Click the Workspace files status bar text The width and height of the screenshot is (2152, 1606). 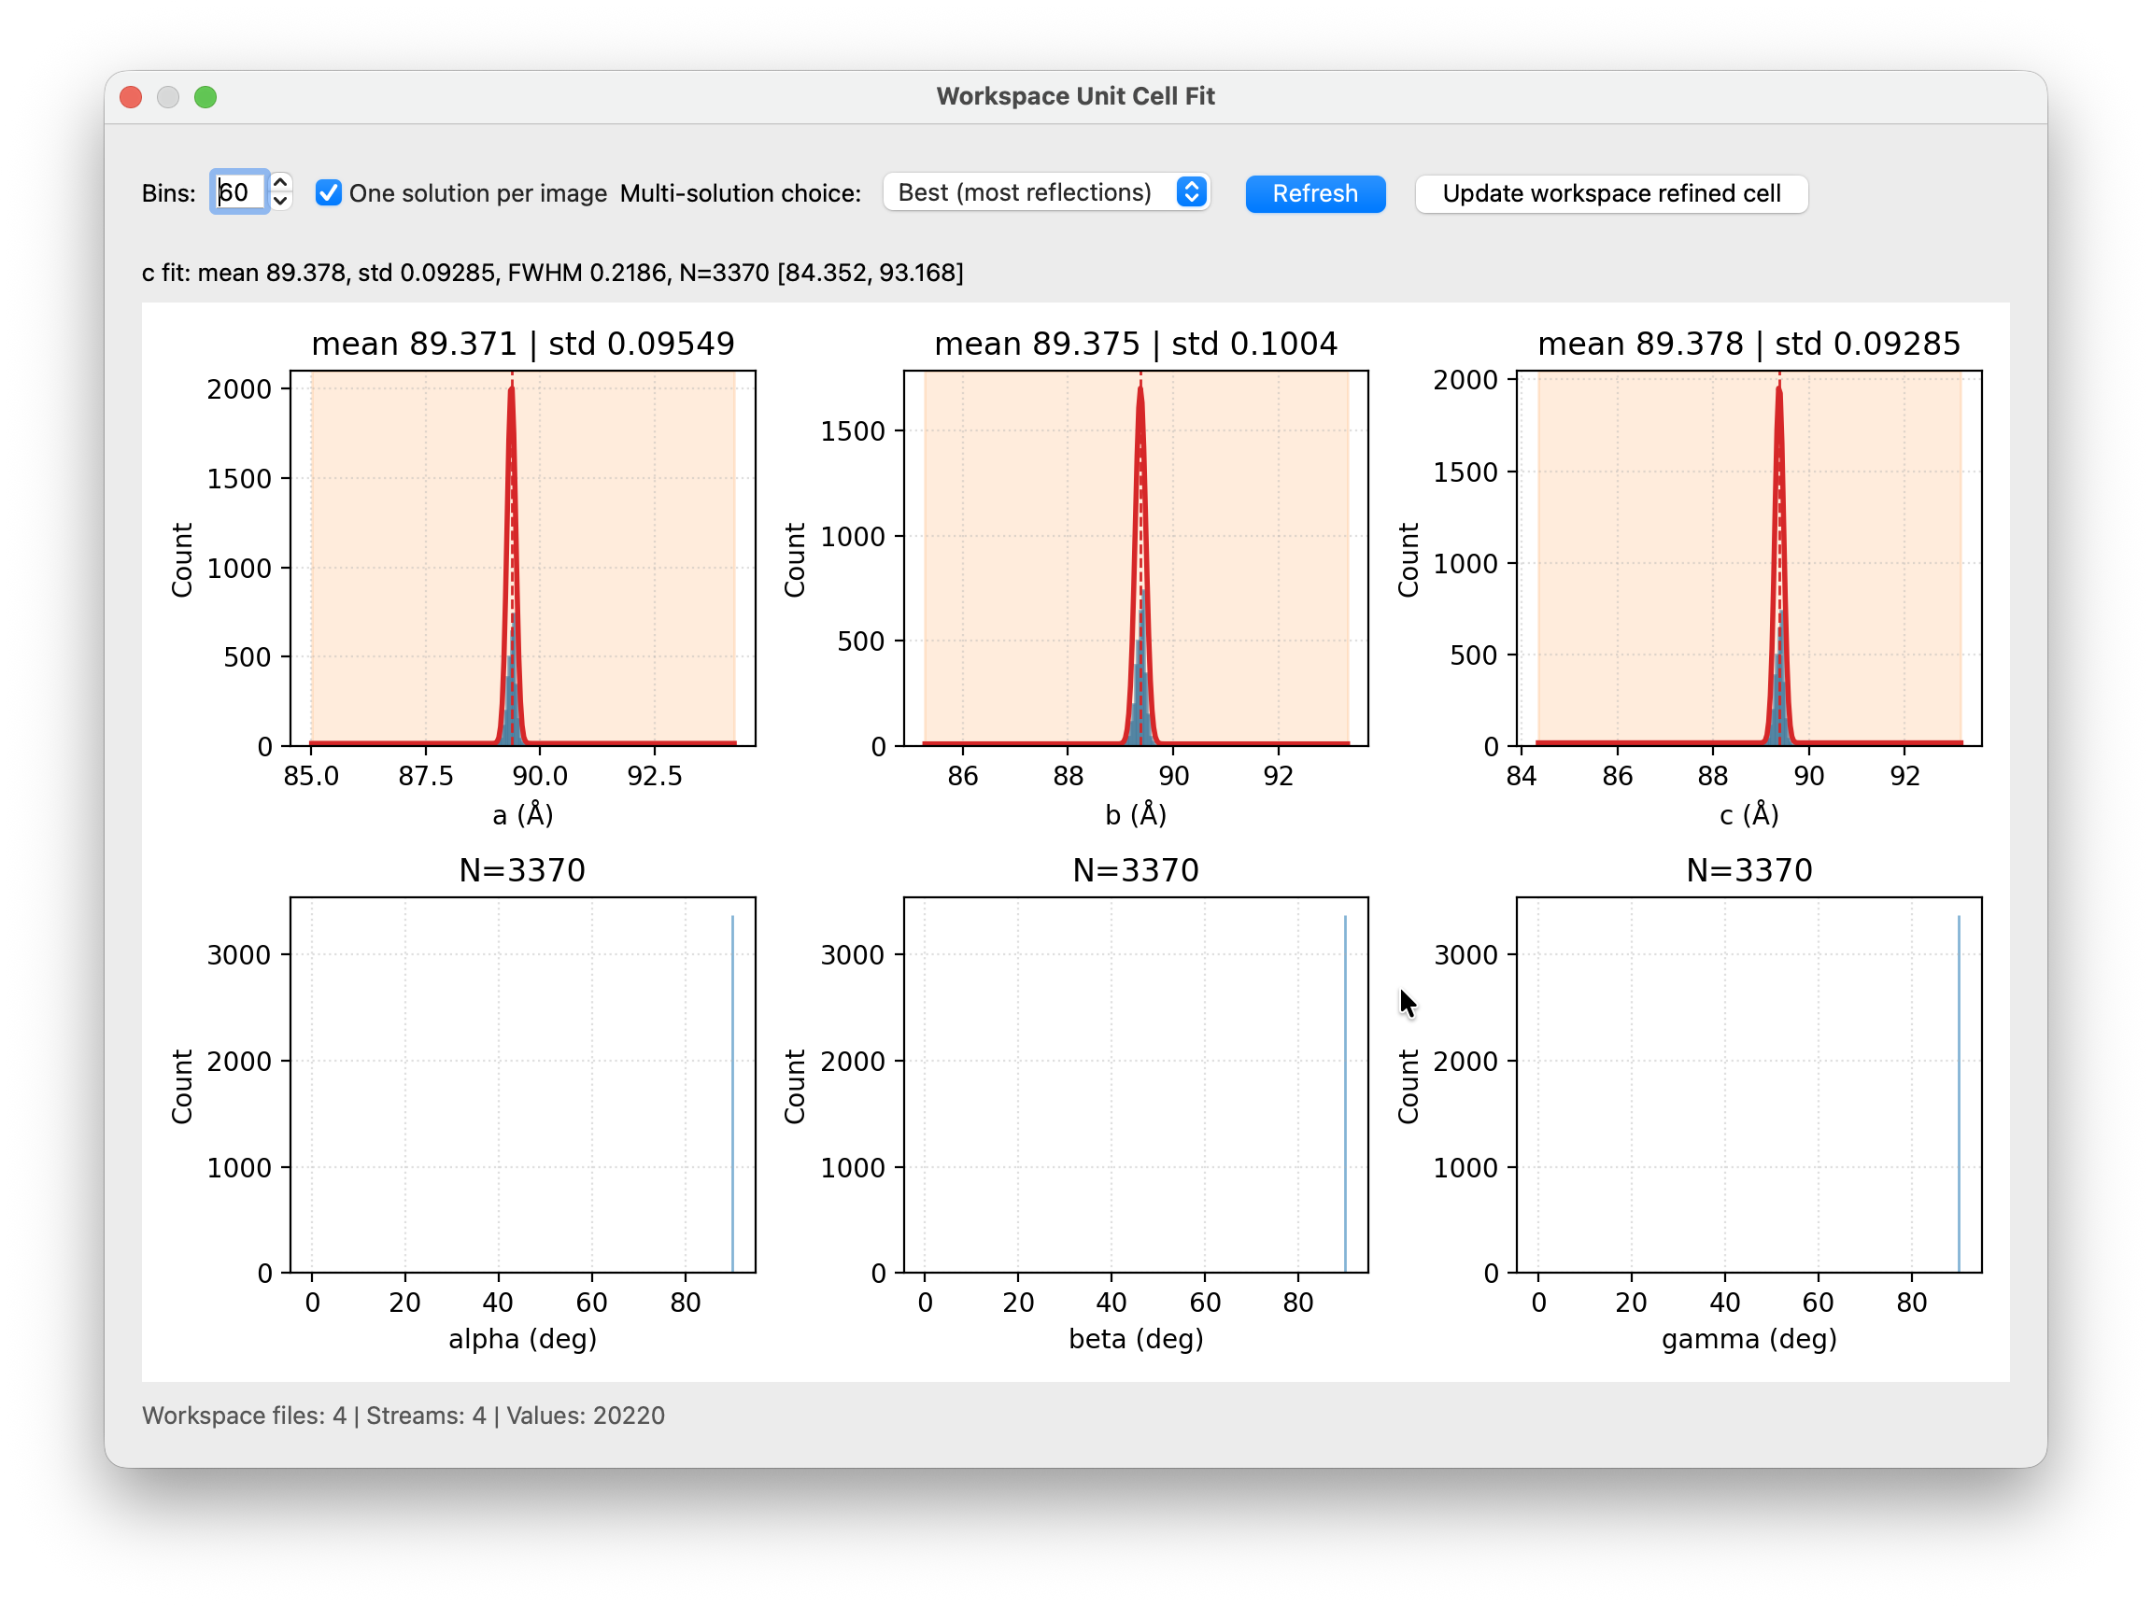pyautogui.click(x=403, y=1416)
